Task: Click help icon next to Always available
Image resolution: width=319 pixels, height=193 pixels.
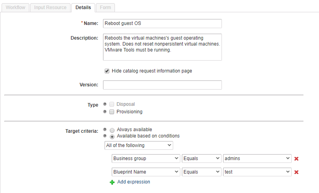Action: [x=105, y=130]
